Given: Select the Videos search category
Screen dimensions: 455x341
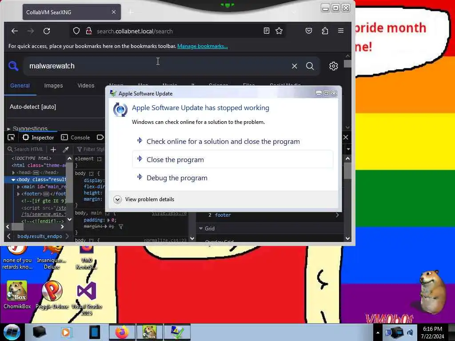Looking at the screenshot, I should [86, 86].
